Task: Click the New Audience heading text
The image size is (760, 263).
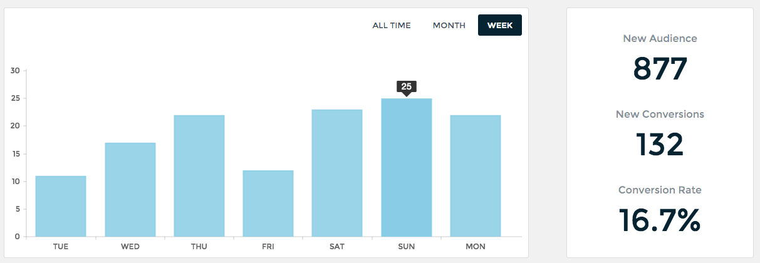Action: pos(660,39)
